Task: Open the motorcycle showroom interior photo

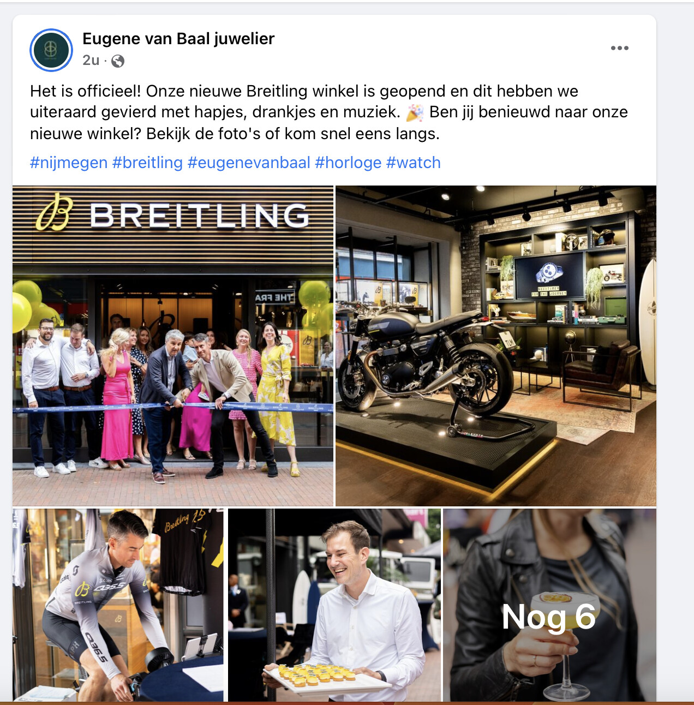Action: coord(496,346)
